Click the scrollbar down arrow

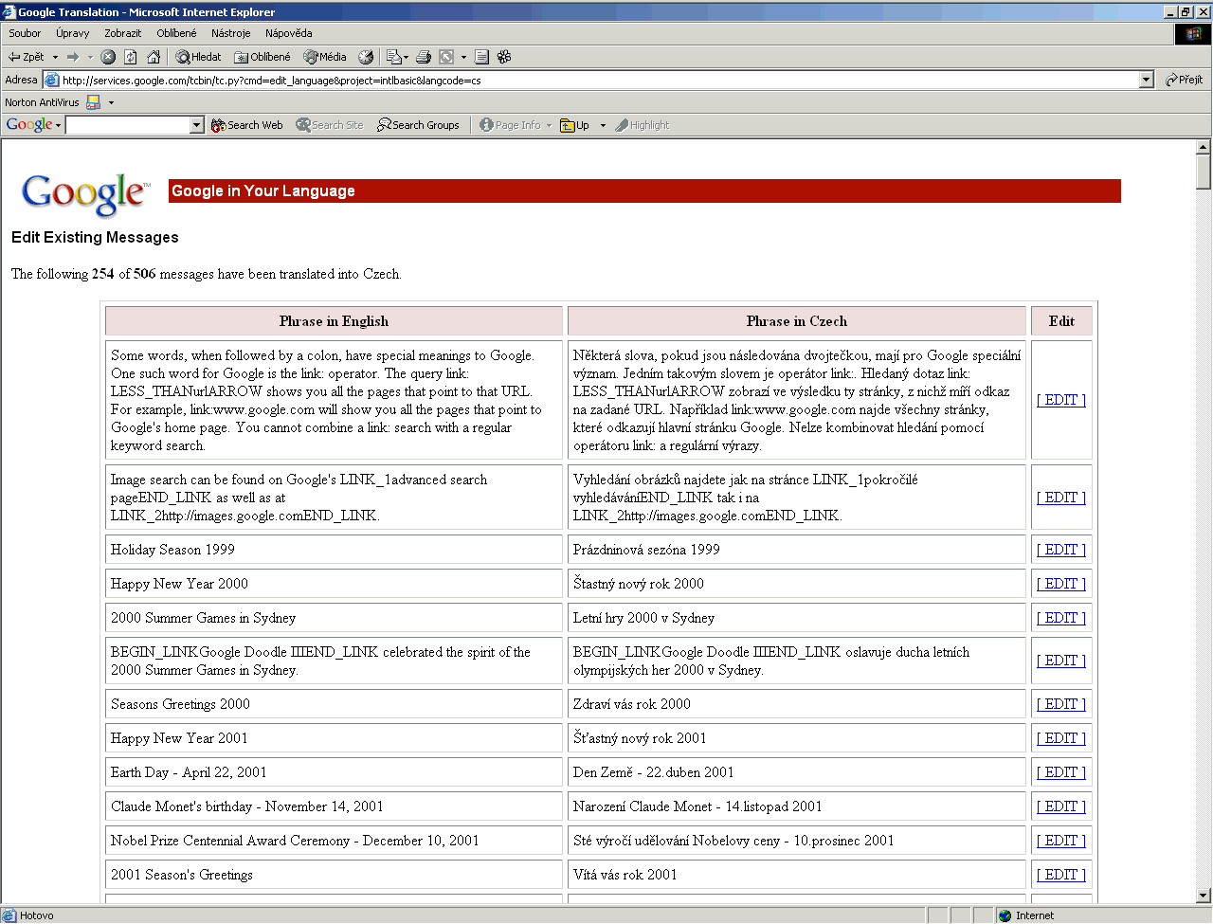point(1204,896)
